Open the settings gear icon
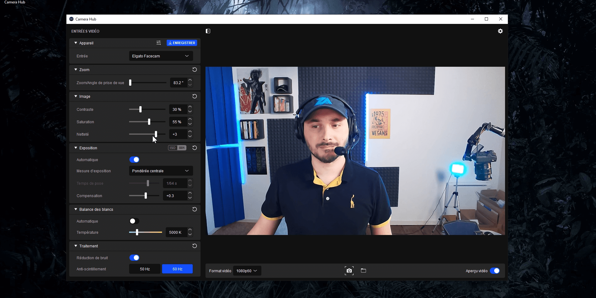Image resolution: width=596 pixels, height=298 pixels. (500, 31)
